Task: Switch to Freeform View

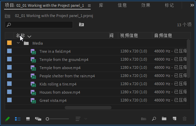Action: (38, 119)
